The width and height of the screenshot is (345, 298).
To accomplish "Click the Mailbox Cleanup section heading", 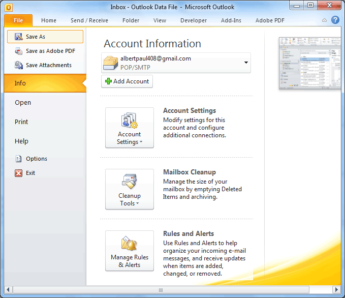I will click(190, 172).
